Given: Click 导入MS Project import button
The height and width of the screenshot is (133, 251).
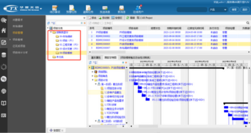Looking at the screenshot, I should pyautogui.click(x=144, y=18).
